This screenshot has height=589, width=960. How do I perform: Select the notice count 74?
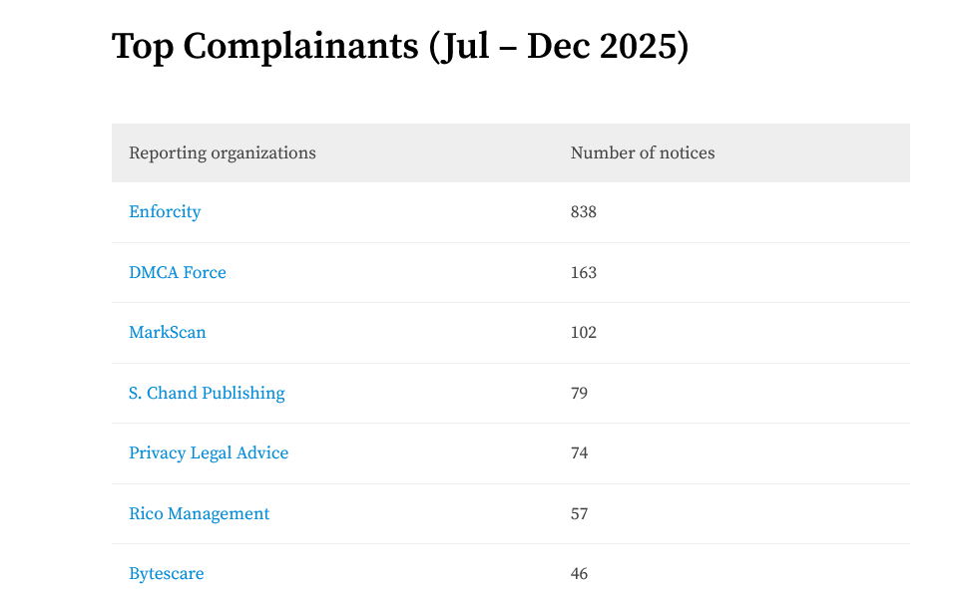tap(580, 453)
